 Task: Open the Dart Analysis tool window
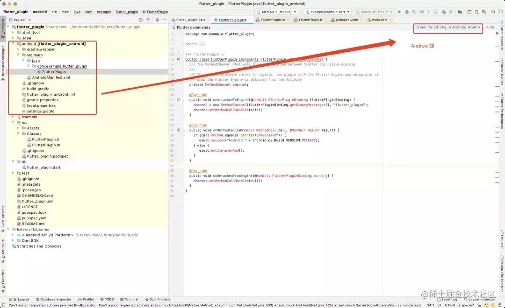158,299
